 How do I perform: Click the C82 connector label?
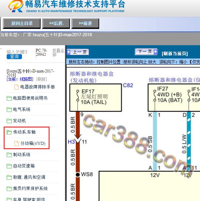(128, 85)
